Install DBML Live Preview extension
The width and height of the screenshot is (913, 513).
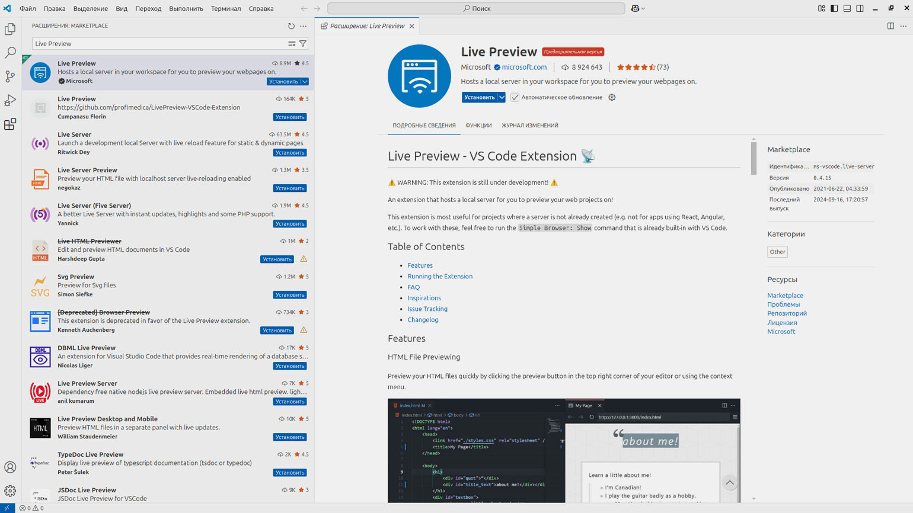click(290, 366)
